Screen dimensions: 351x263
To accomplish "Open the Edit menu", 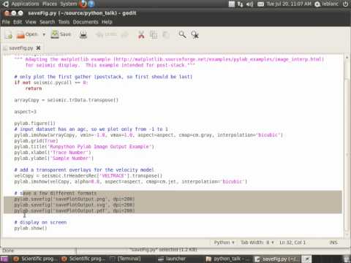I will (18, 22).
